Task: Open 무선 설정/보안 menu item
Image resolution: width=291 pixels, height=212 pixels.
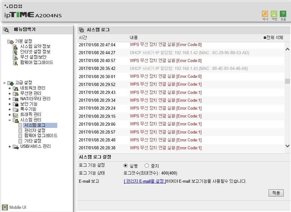Action: [33, 57]
